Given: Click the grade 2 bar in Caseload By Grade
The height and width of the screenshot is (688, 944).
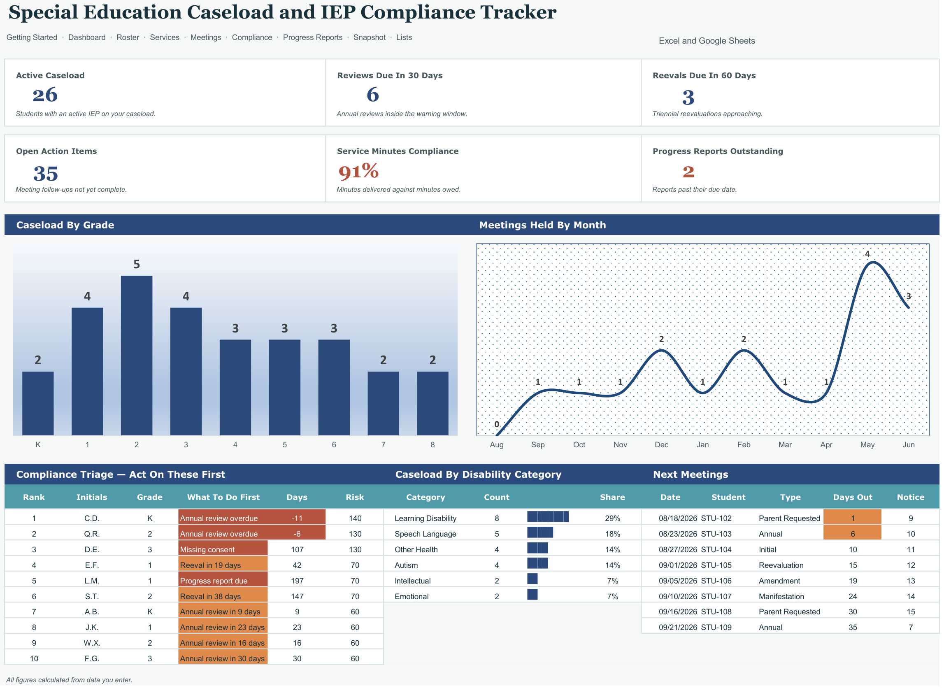Looking at the screenshot, I should point(137,356).
